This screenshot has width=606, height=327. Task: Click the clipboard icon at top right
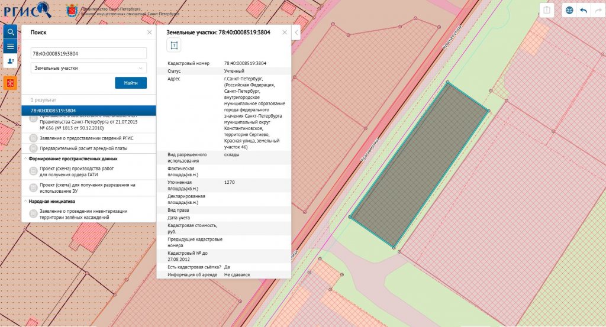click(x=547, y=11)
